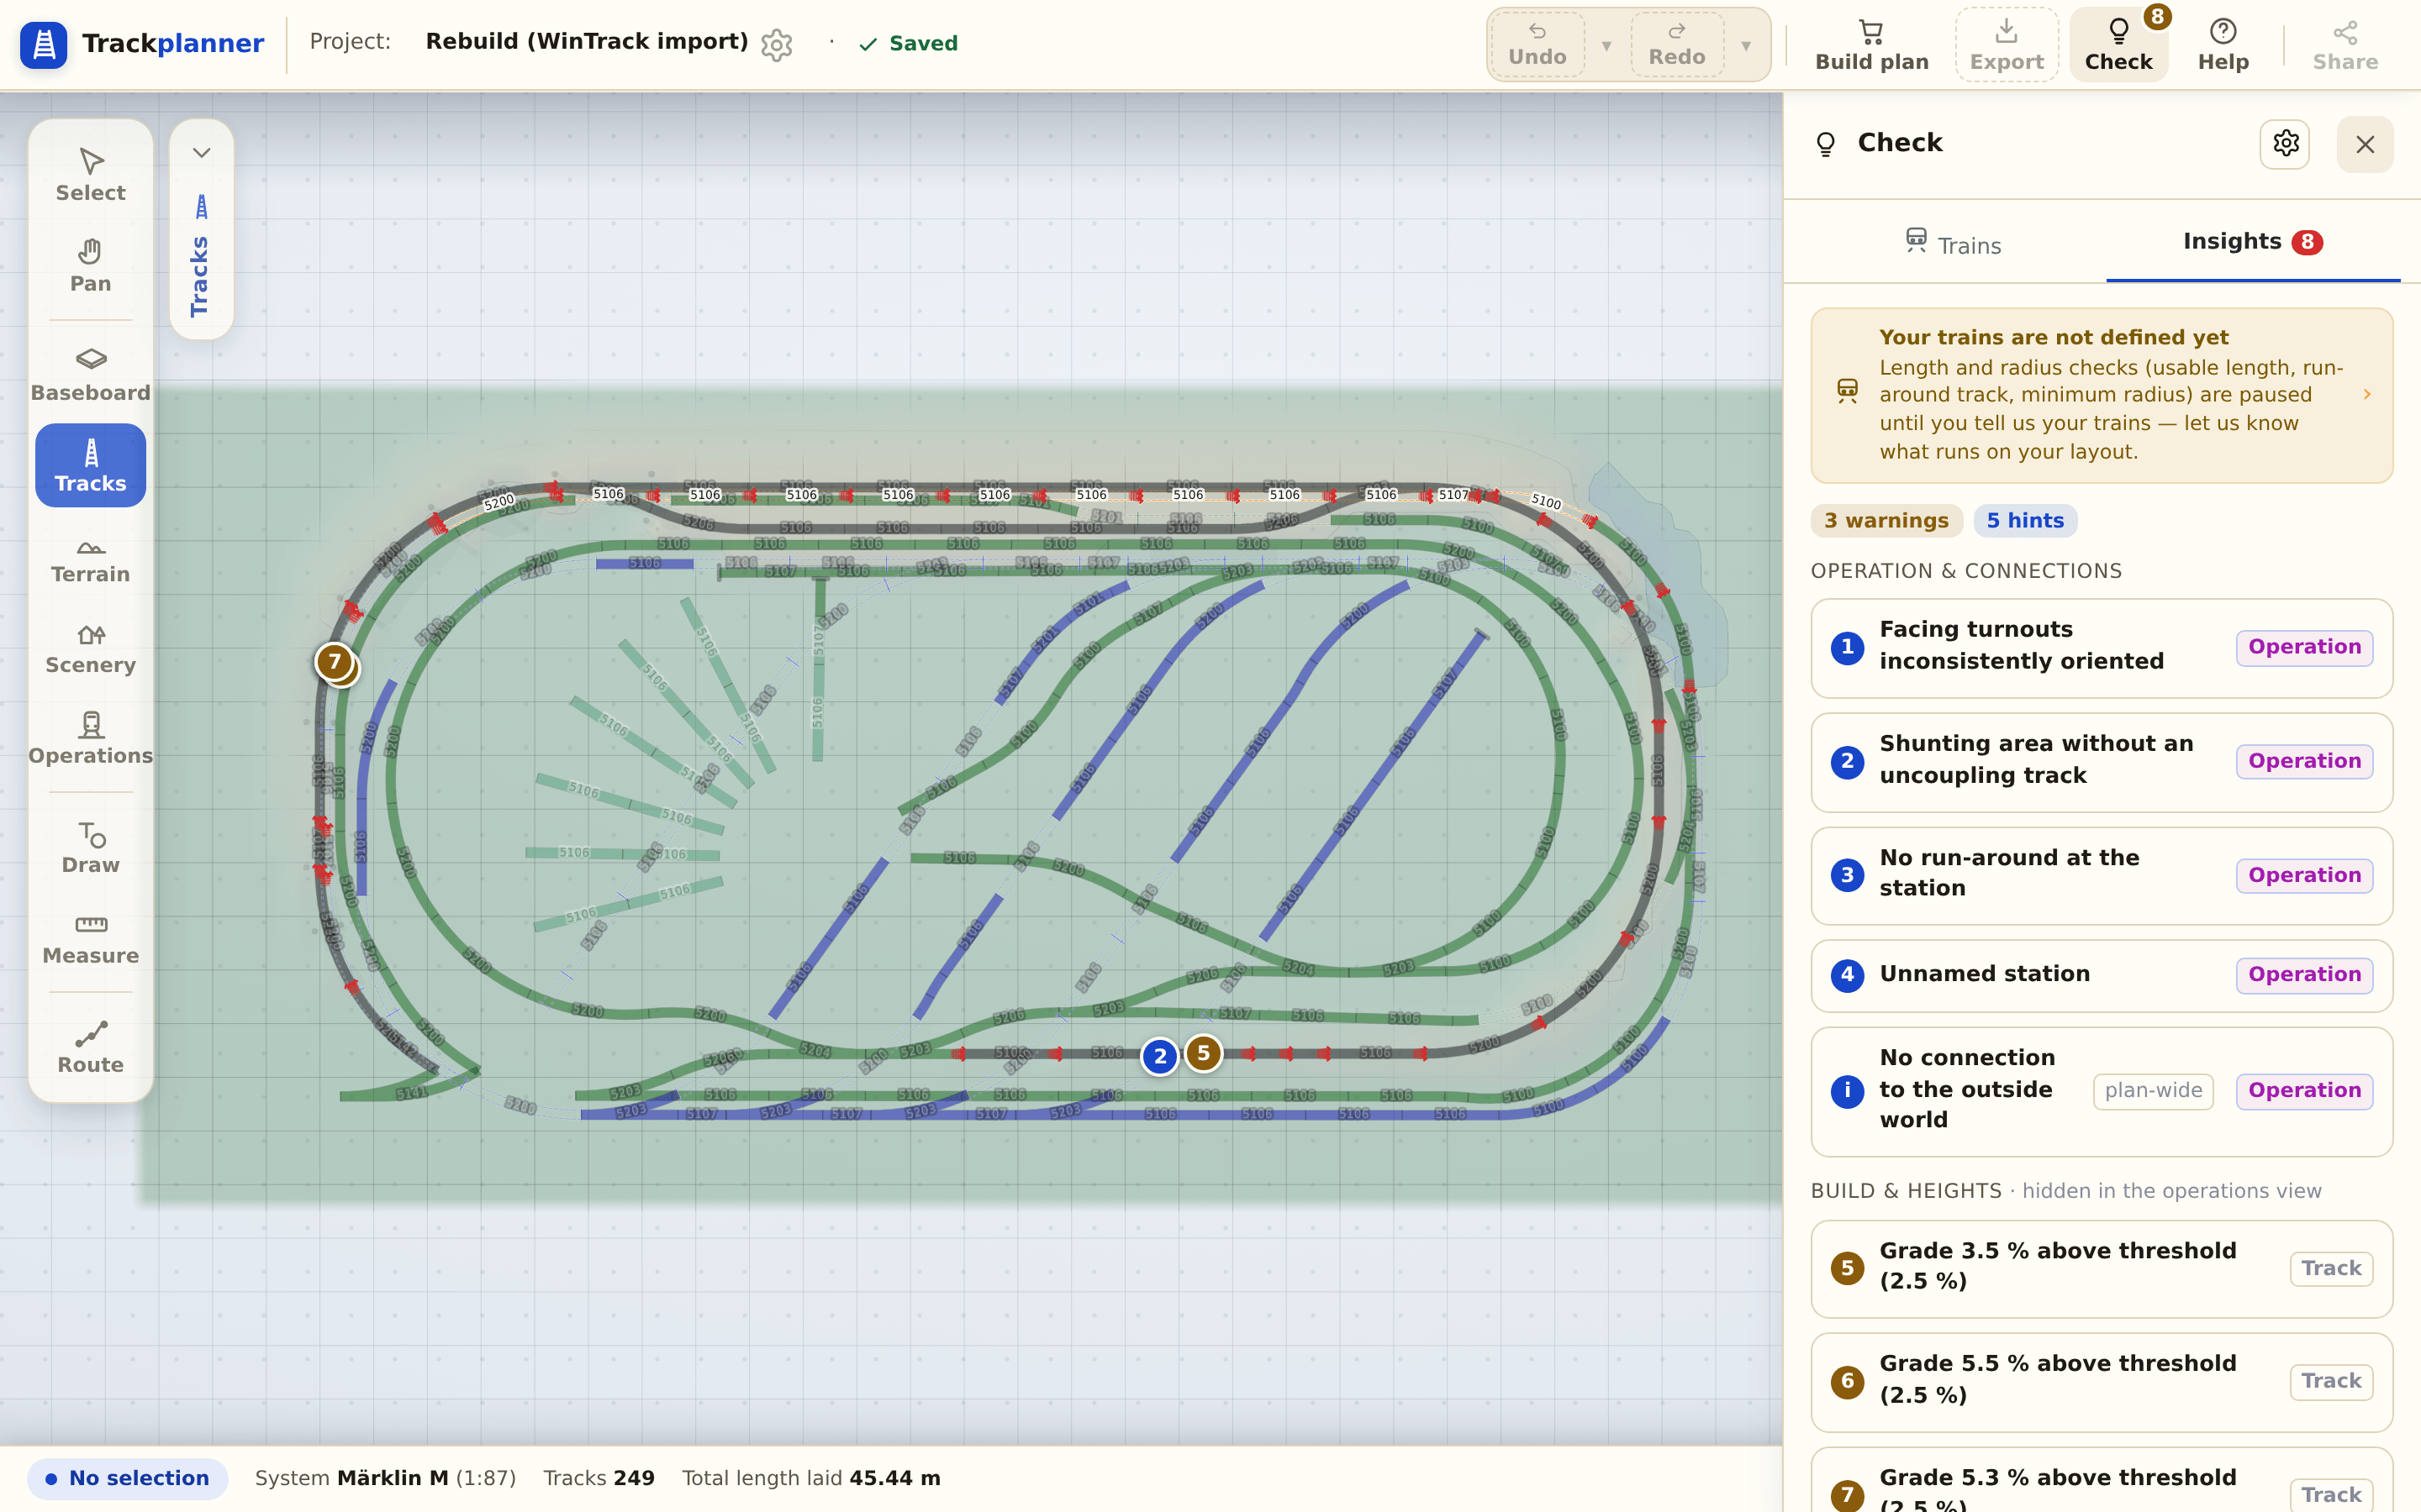Viewport: 2421px width, 1512px height.
Task: Open Facing turnouts inconsistently oriented insight
Action: pyautogui.click(x=2102, y=648)
